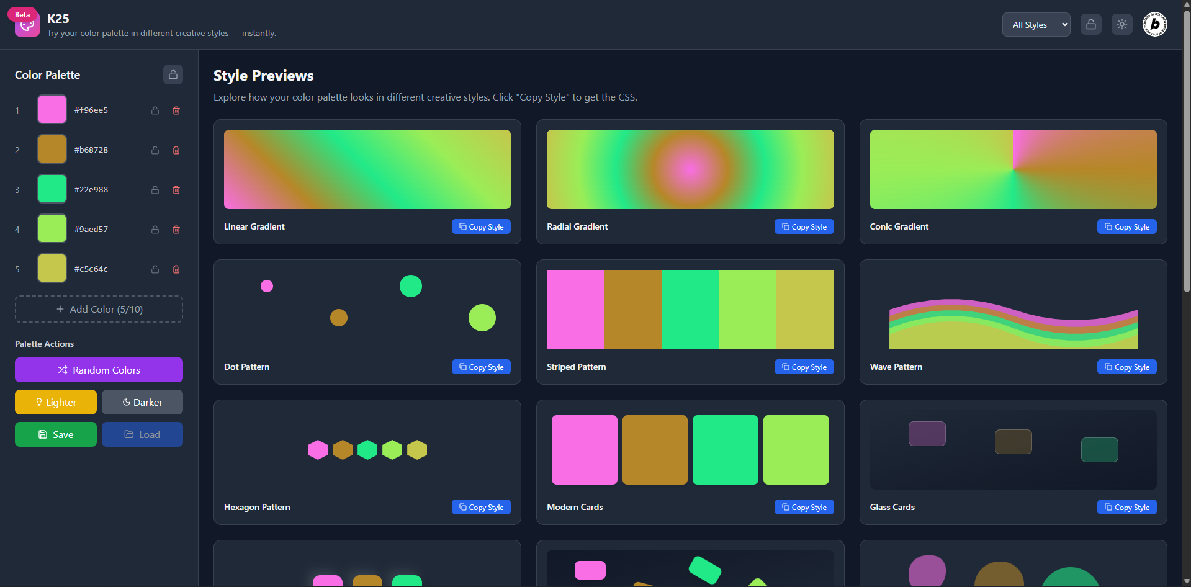Lock color #22e988
The width and height of the screenshot is (1191, 587).
click(155, 190)
